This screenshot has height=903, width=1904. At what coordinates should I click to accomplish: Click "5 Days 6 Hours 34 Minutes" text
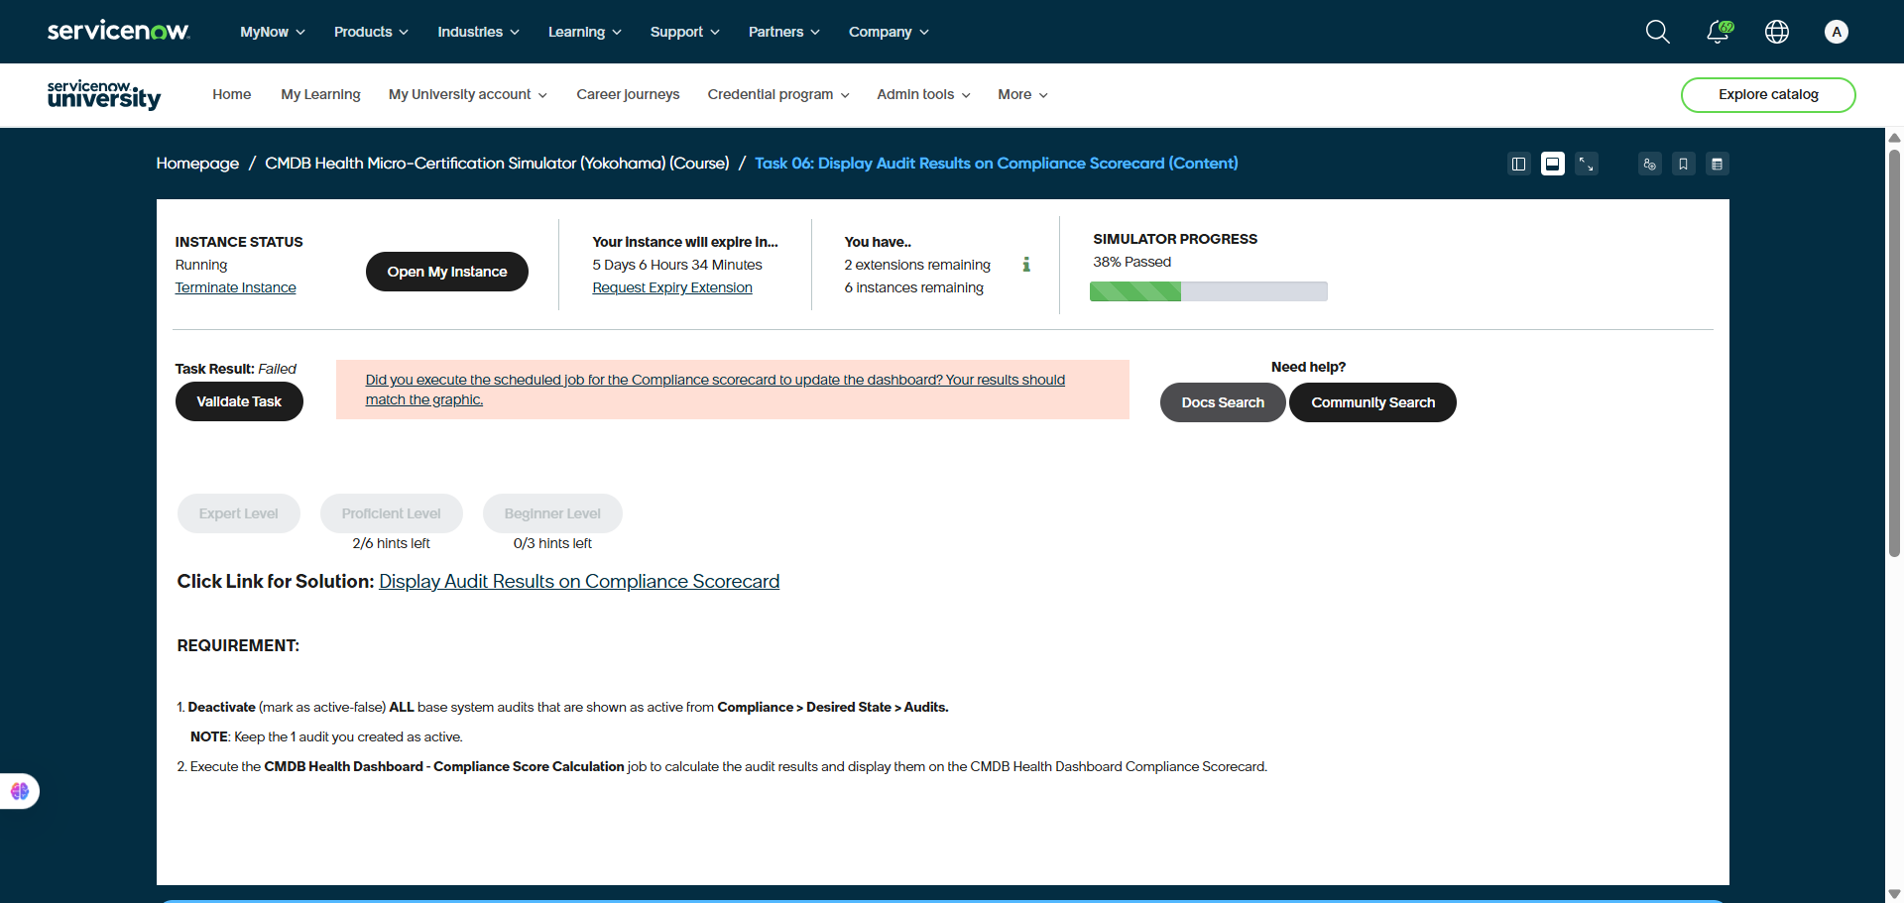pyautogui.click(x=677, y=265)
